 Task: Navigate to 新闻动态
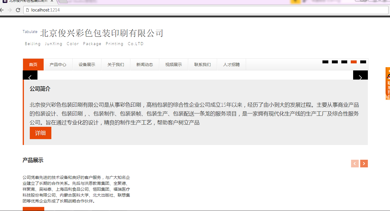click(x=145, y=65)
